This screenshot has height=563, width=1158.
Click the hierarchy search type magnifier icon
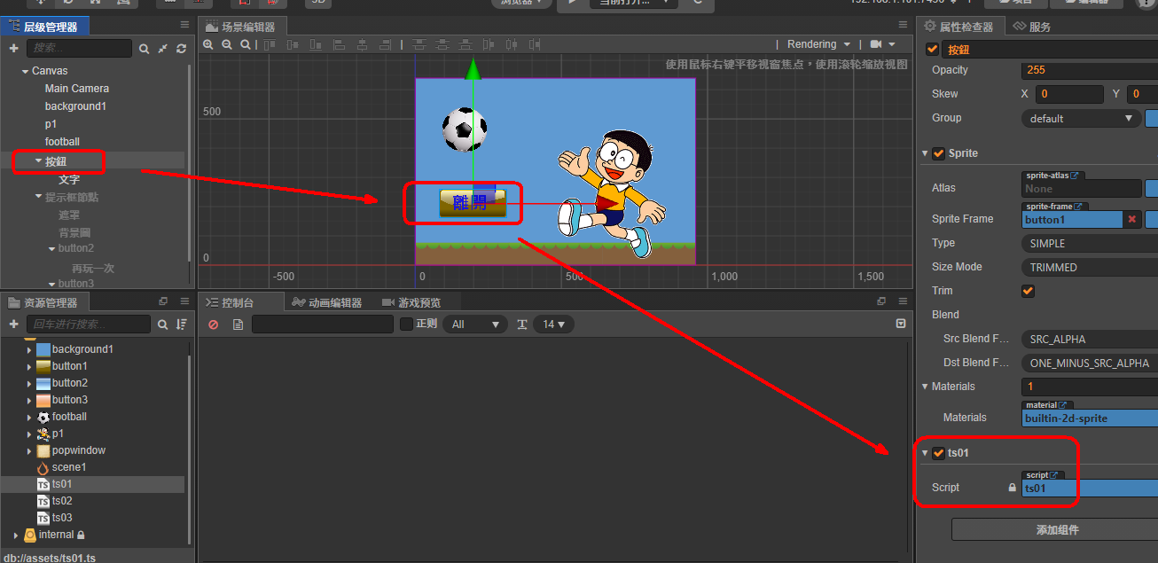[x=145, y=49]
